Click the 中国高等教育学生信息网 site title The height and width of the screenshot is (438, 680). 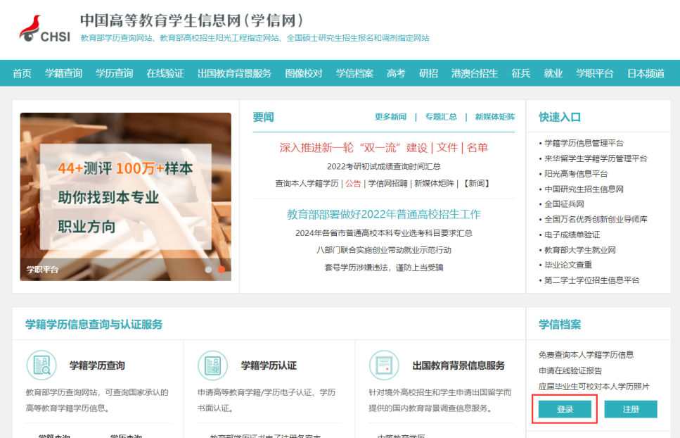pos(191,20)
